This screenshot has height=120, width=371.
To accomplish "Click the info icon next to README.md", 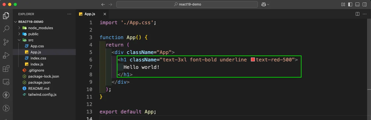I will point(24,89).
